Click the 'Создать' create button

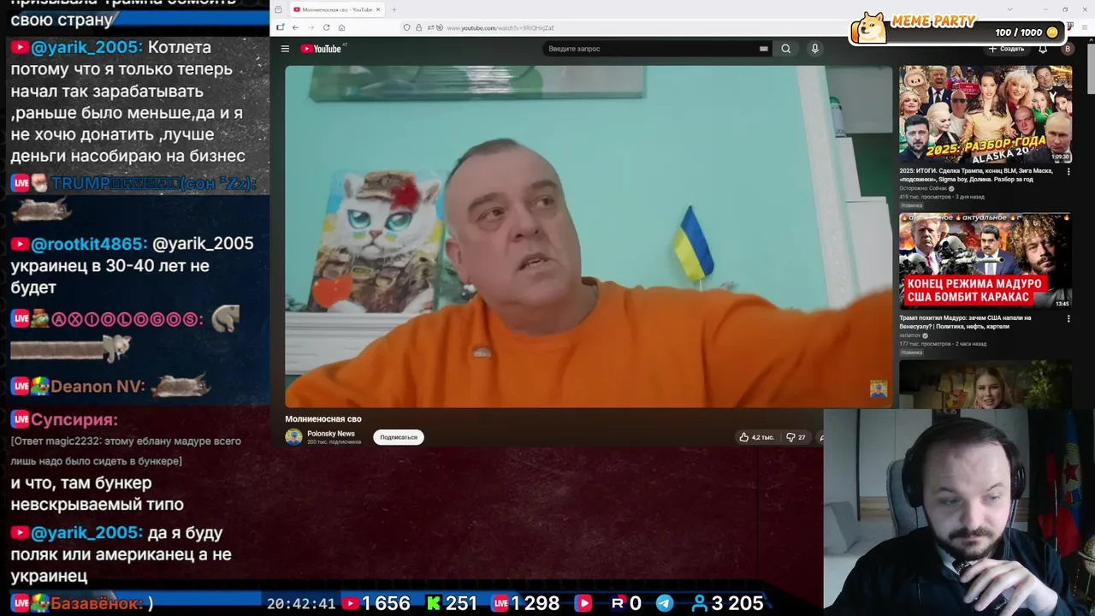tap(1007, 49)
